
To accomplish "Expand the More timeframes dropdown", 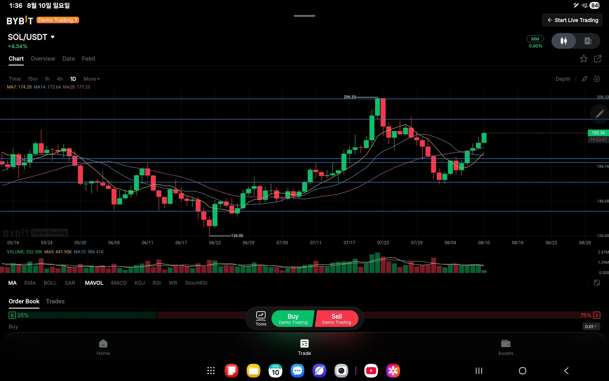I will point(91,79).
